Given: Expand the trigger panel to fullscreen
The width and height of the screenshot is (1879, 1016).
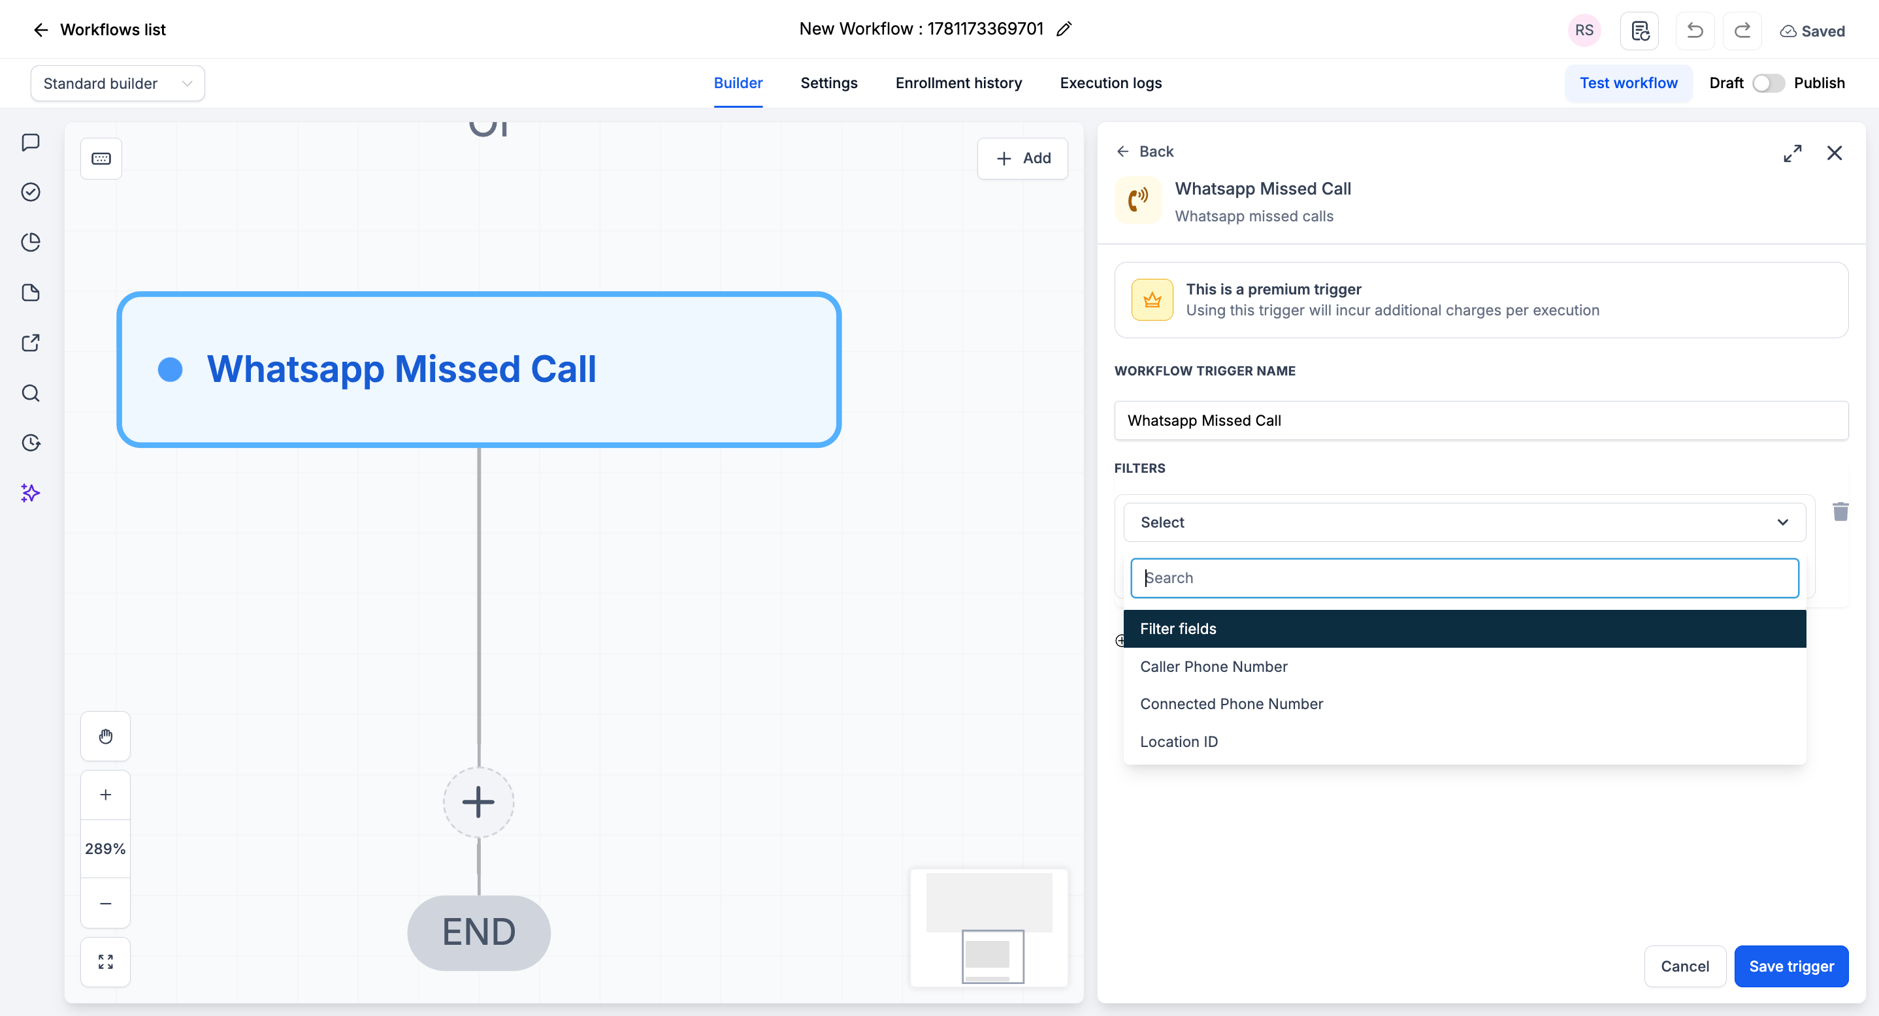Looking at the screenshot, I should point(1792,153).
